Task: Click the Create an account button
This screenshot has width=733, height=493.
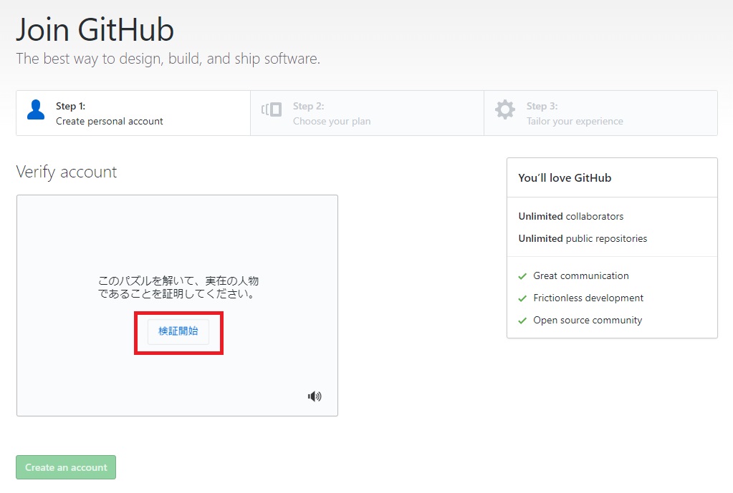Action: [66, 467]
